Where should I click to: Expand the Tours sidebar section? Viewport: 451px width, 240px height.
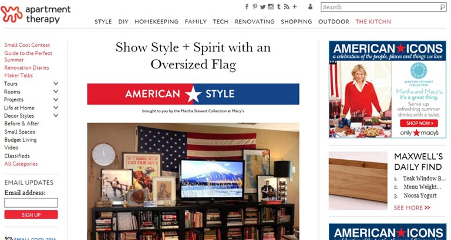(56, 84)
